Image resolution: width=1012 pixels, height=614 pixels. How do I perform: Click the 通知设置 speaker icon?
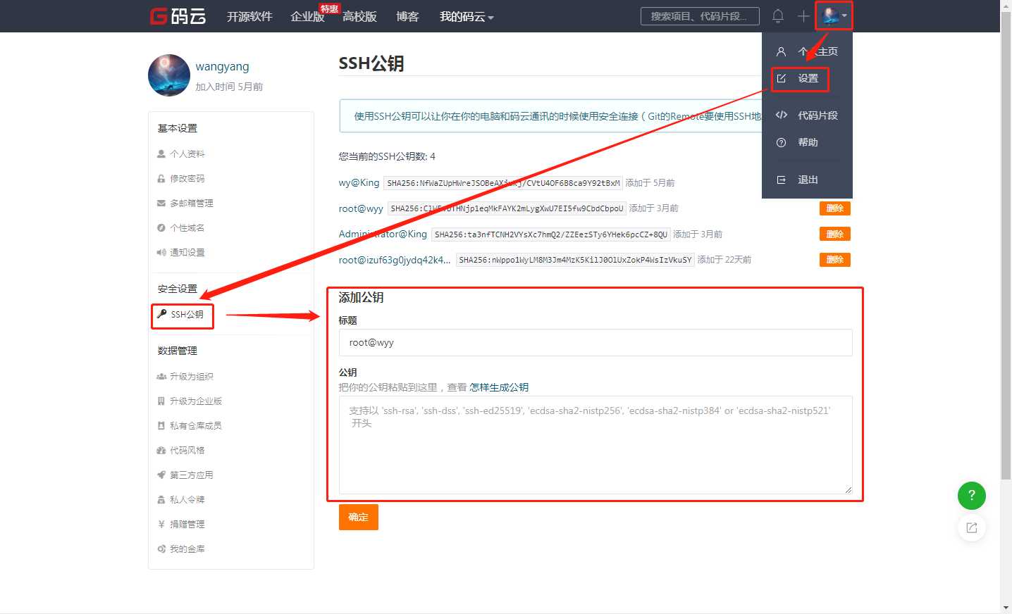(161, 252)
